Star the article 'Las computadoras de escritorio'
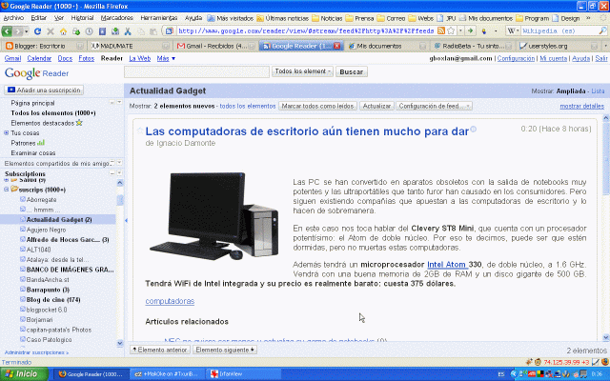 [140, 130]
